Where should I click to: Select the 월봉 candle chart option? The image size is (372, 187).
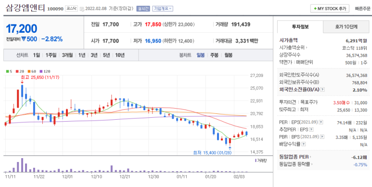click(x=229, y=55)
